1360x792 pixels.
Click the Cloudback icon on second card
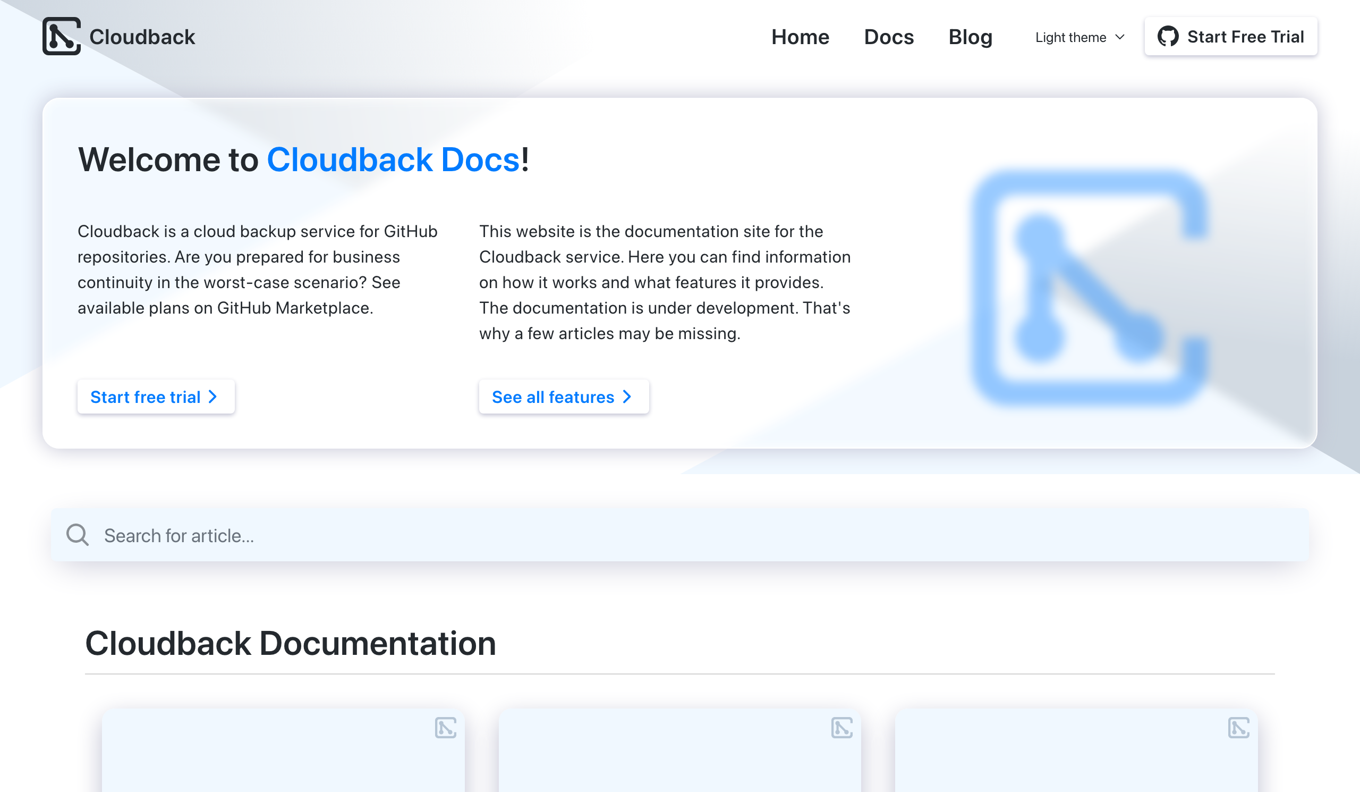coord(842,728)
